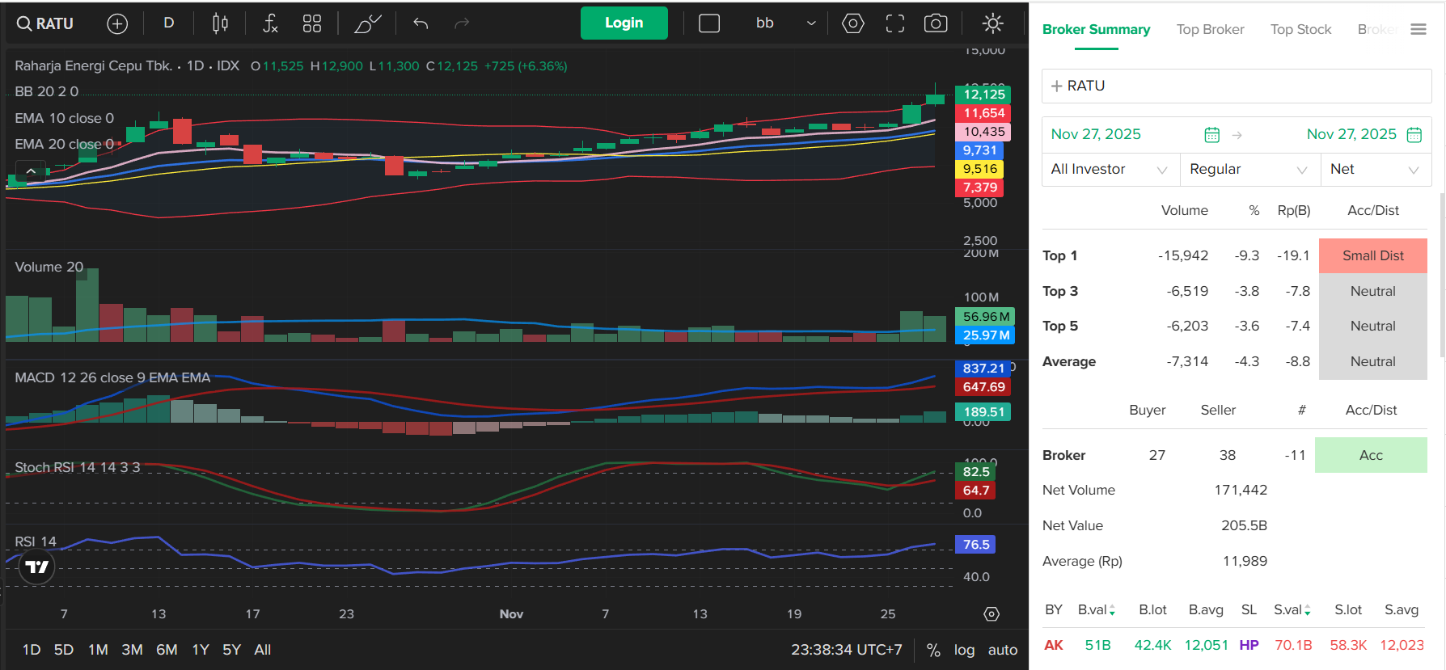Click the EMA 10 close 0 legend
Viewport: 1446px width, 670px height.
click(x=65, y=118)
